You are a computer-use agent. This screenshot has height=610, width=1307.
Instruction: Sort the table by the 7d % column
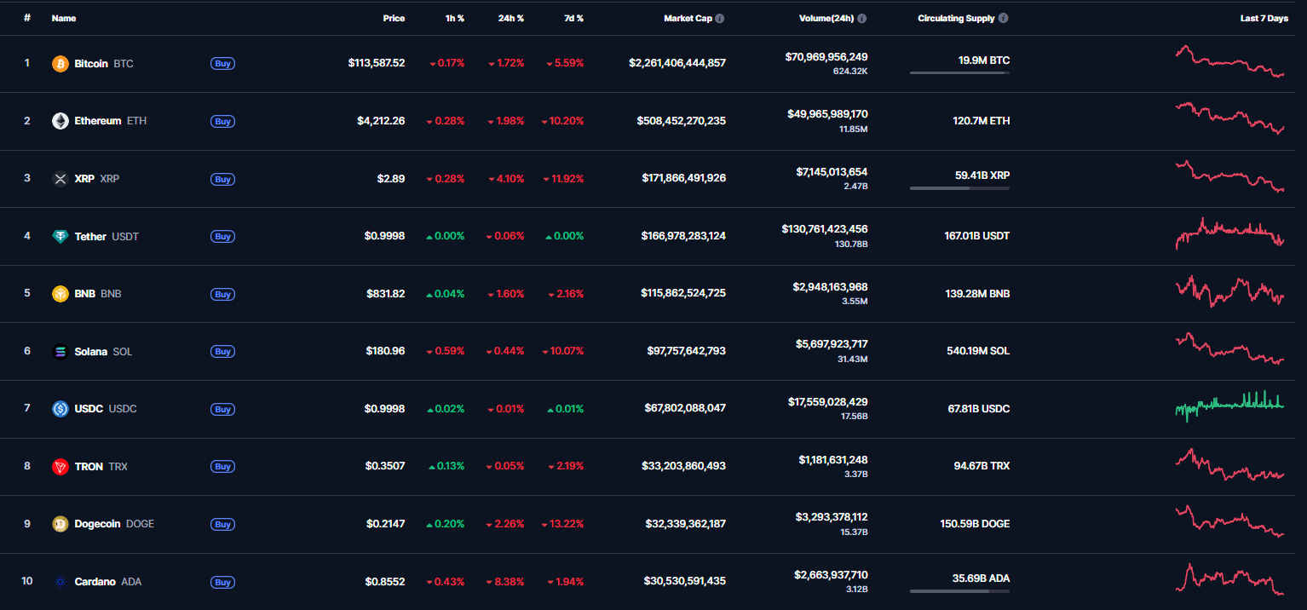tap(573, 18)
